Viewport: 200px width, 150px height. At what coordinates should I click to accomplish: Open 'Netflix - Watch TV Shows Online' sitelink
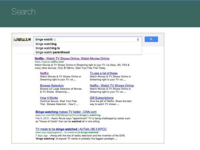click(112, 85)
